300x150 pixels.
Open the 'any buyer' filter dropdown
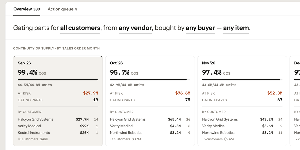click(x=200, y=28)
